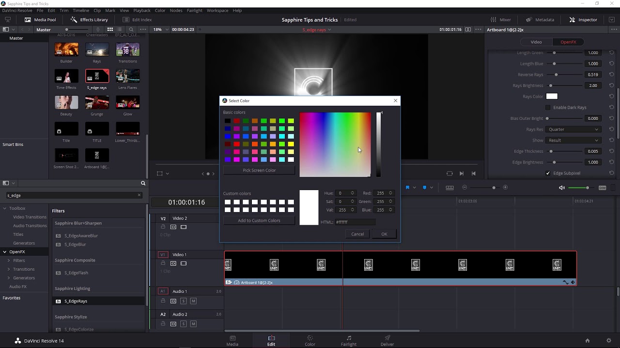
Task: Expand the Toolbox tree
Action: tap(5, 208)
